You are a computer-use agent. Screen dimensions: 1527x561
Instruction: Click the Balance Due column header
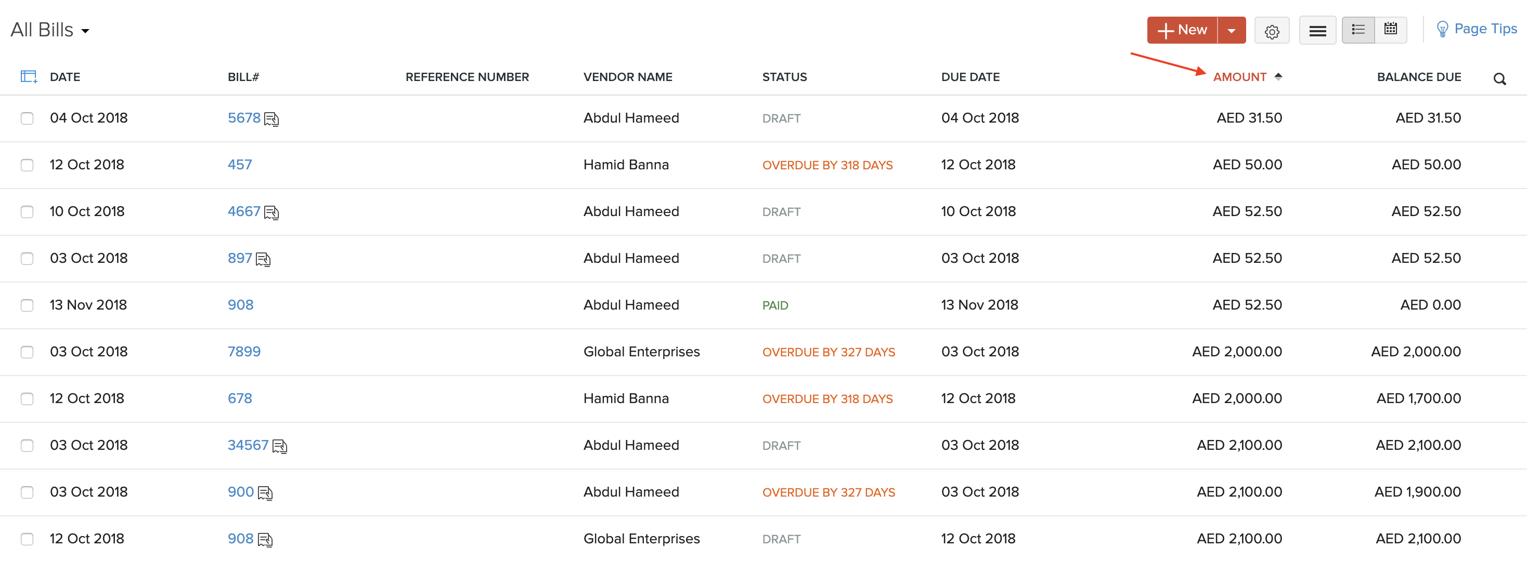click(1418, 77)
